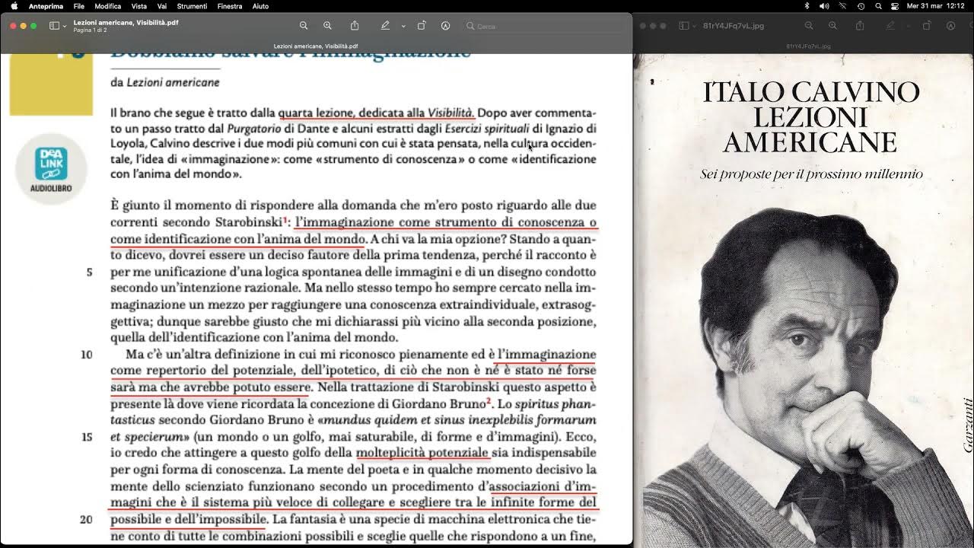Toggle the sidebar in the PDF window
Screen dimensions: 974x548
[54, 26]
